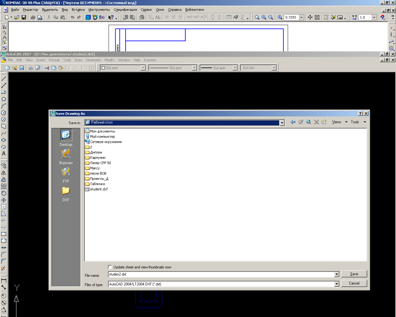Open the Сервис menu in KOMPAS-3D

pyautogui.click(x=146, y=10)
